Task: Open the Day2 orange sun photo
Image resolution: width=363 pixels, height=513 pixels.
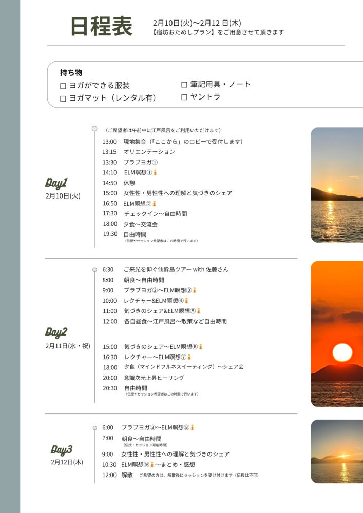Action: [x=337, y=333]
